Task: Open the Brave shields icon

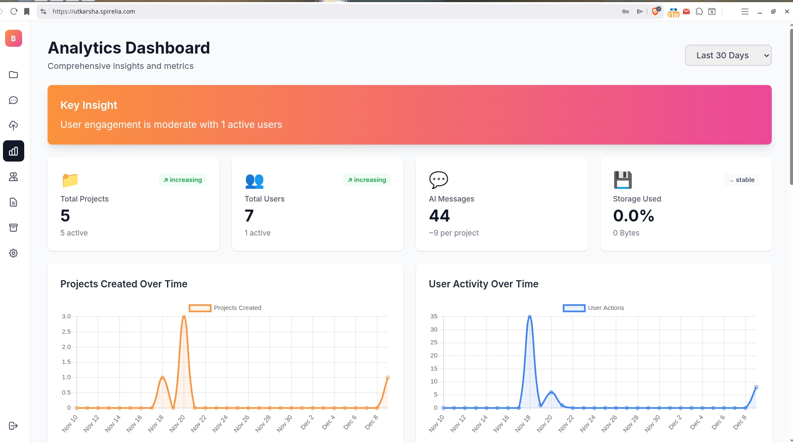Action: tap(656, 11)
